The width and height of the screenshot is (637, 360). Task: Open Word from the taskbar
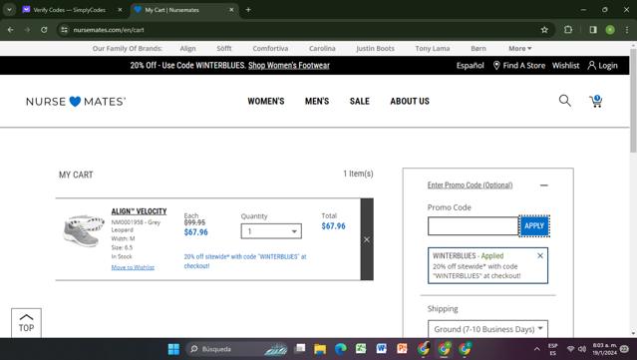pos(381,349)
